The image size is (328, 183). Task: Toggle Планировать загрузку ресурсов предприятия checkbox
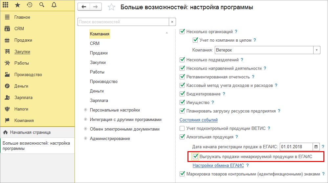point(182,111)
